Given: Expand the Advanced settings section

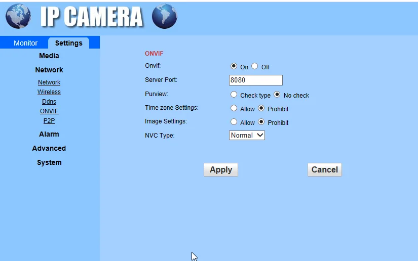Looking at the screenshot, I should (x=49, y=148).
